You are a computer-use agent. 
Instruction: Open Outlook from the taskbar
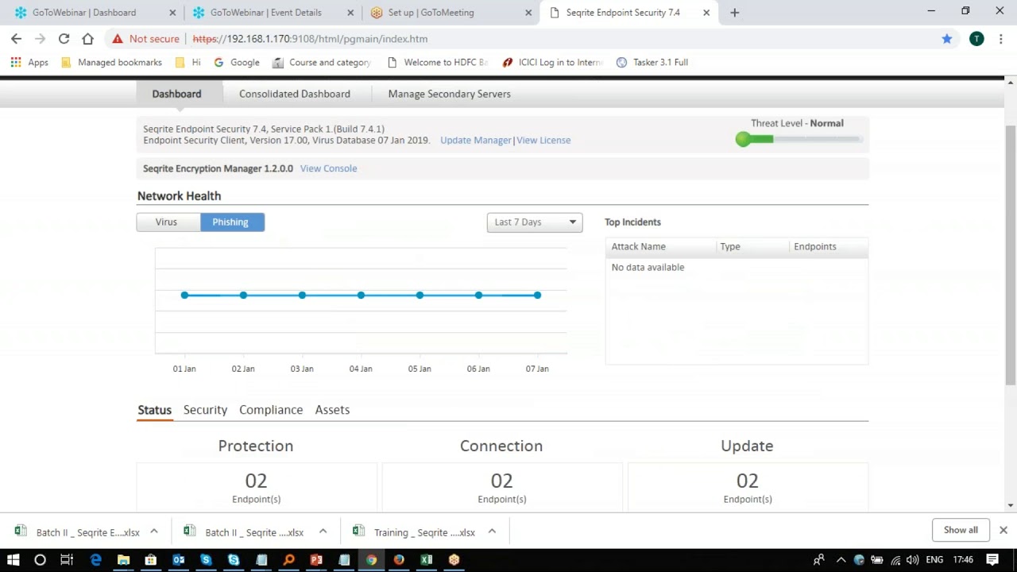point(179,559)
